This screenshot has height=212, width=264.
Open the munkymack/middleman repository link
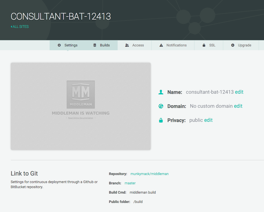click(150, 174)
